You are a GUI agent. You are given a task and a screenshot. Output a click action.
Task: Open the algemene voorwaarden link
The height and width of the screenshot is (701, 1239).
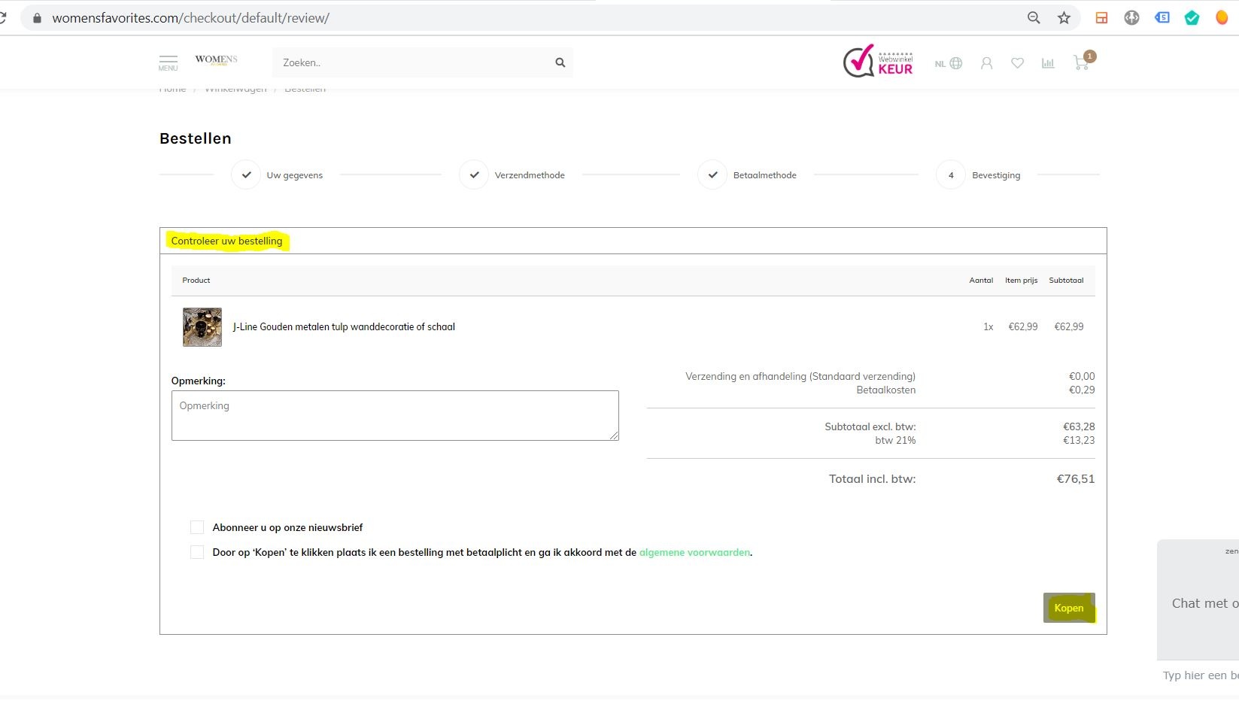[694, 552]
